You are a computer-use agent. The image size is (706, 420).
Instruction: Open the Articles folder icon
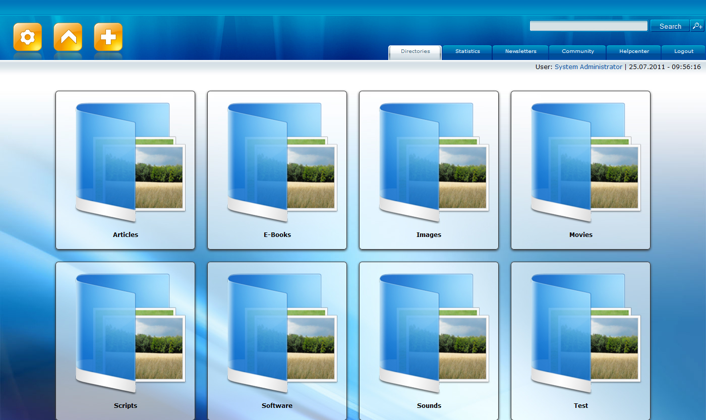[x=131, y=162]
